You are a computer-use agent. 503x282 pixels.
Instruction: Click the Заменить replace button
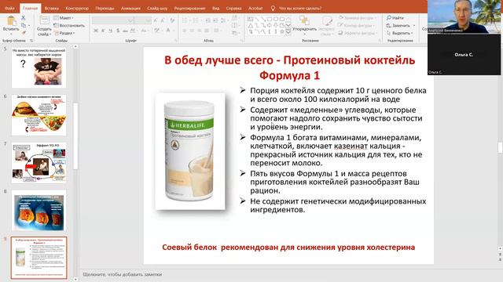[401, 25]
